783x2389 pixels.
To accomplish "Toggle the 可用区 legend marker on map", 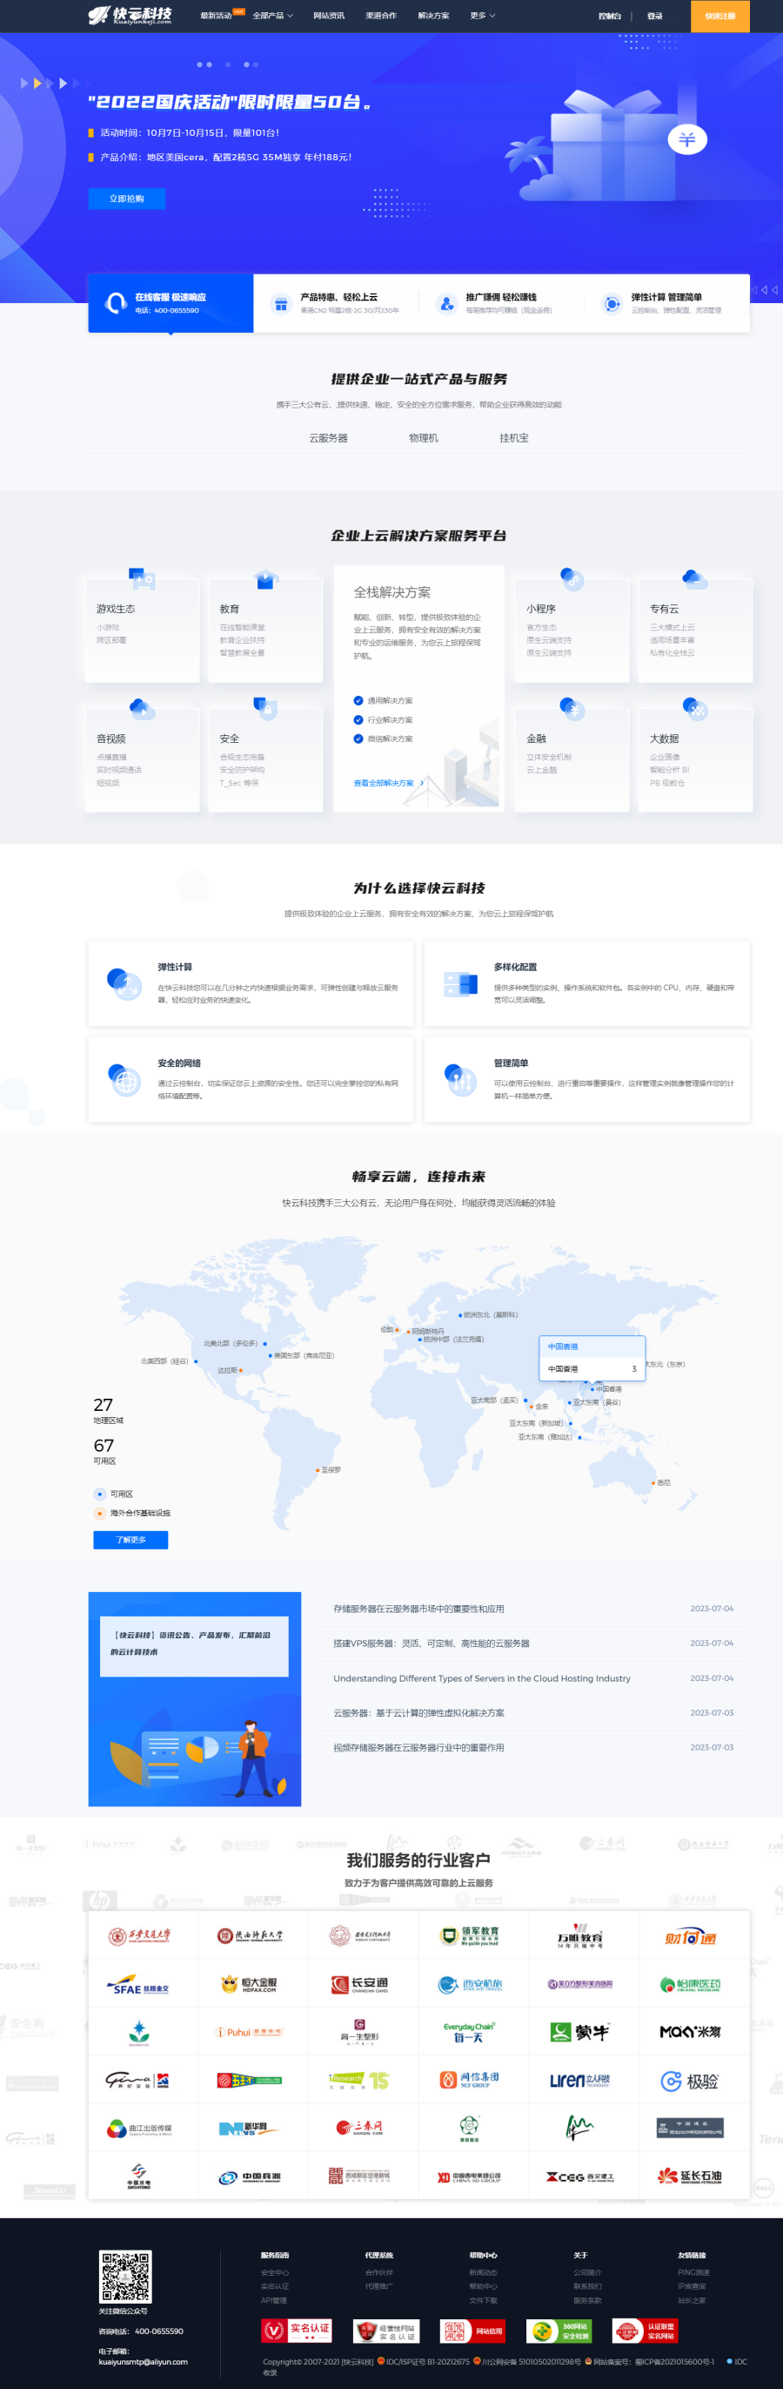I will (x=100, y=1494).
